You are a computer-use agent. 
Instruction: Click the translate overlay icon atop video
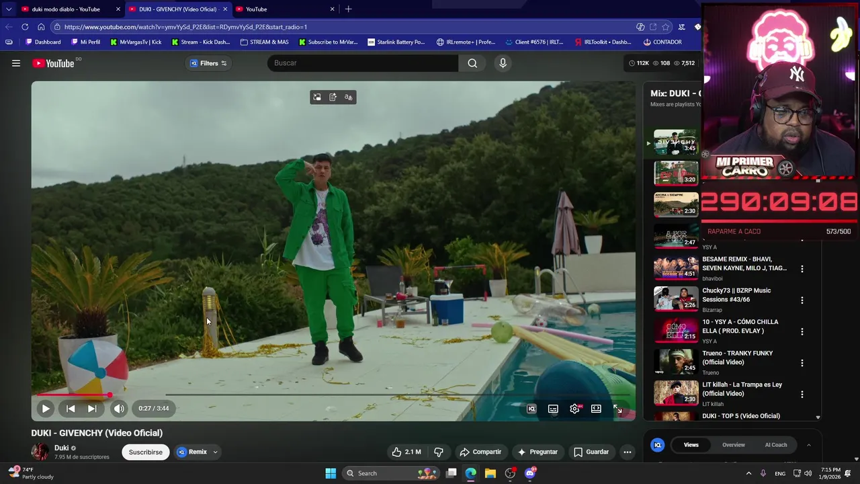(348, 97)
